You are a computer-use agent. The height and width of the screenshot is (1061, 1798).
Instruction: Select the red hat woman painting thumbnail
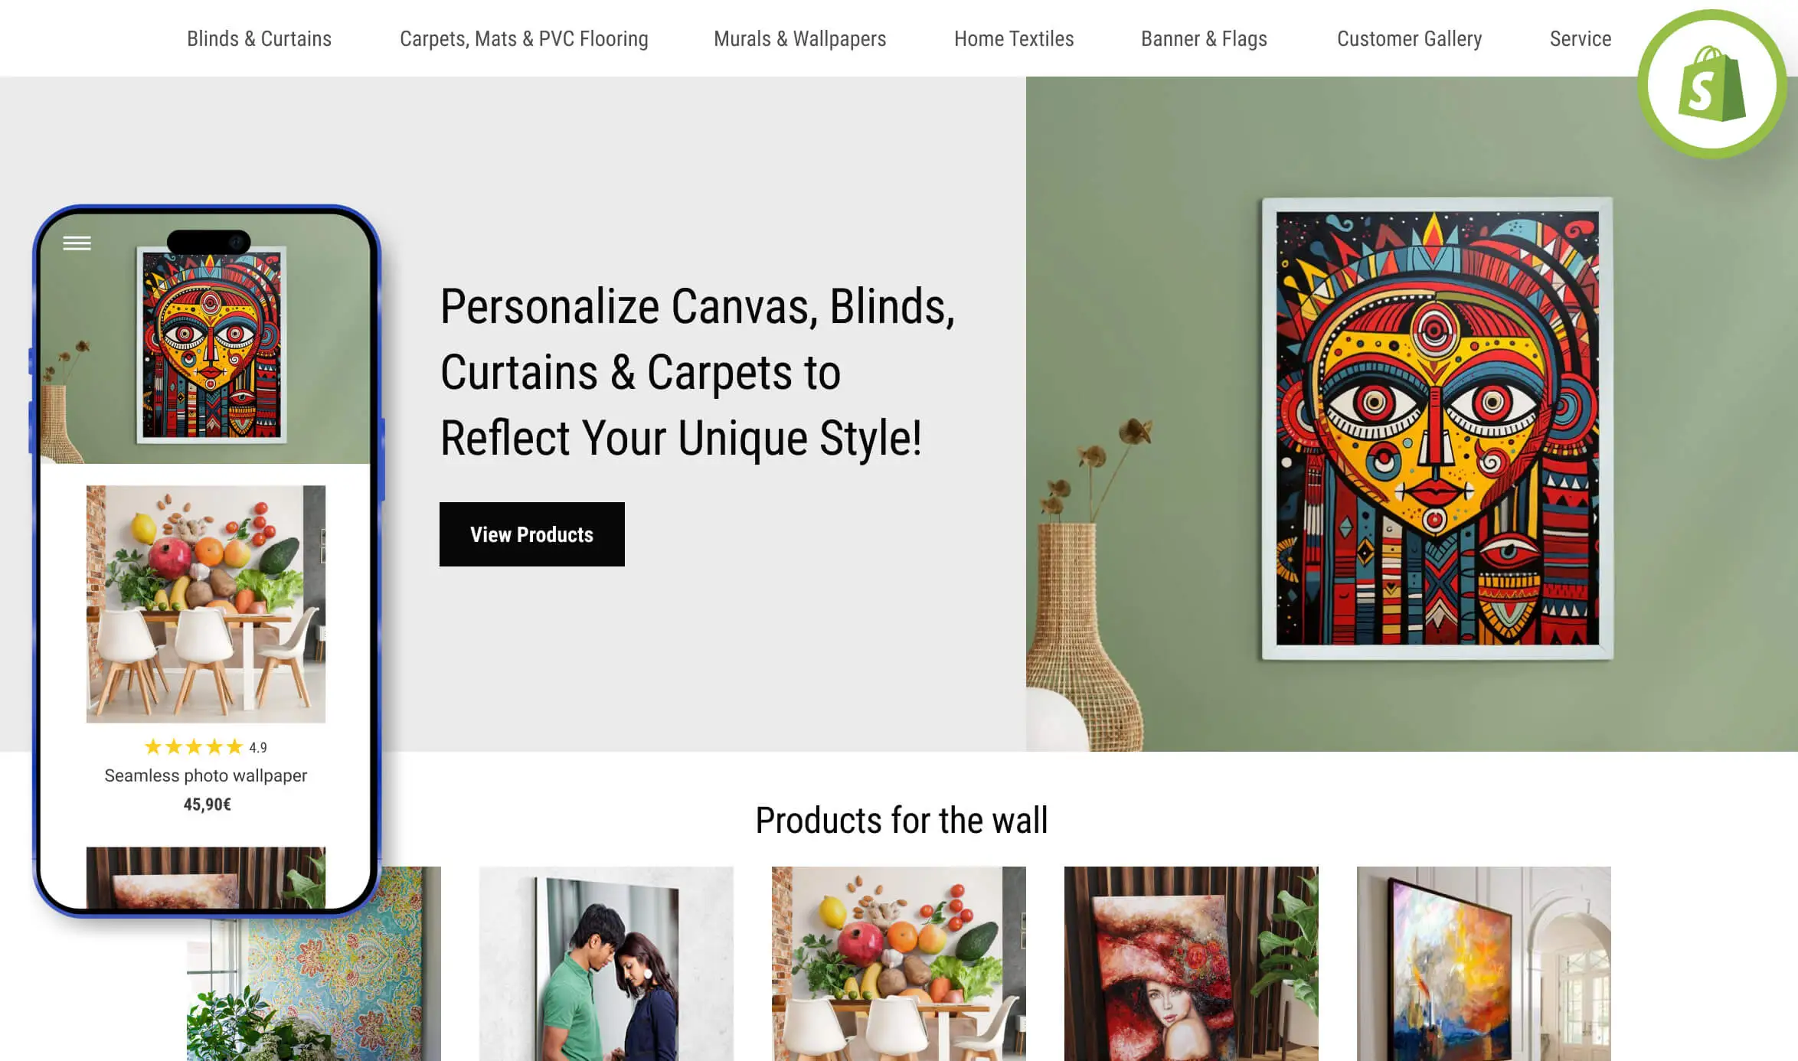(x=1192, y=964)
